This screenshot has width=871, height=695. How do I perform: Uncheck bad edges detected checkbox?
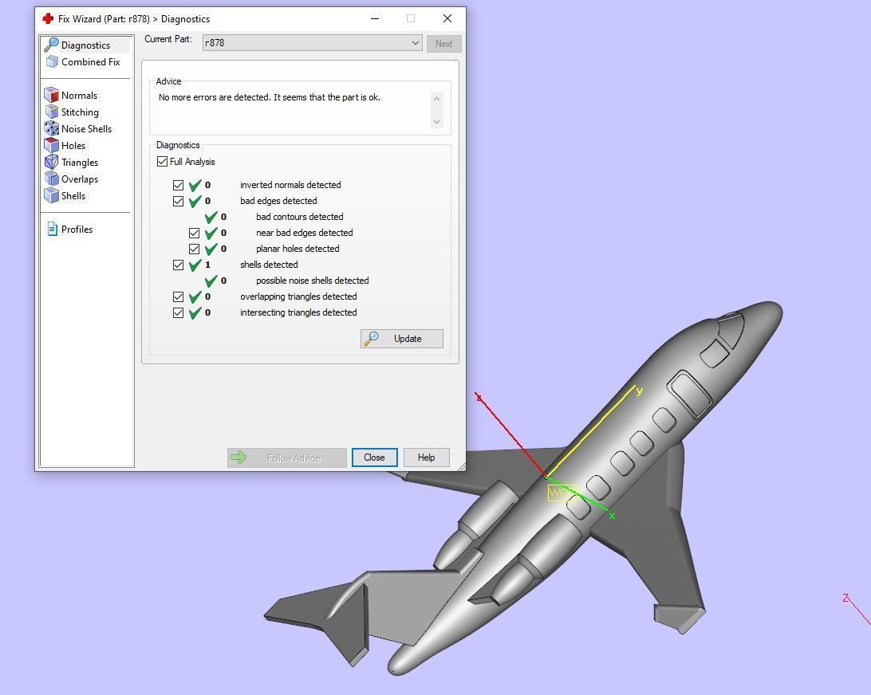[x=179, y=201]
